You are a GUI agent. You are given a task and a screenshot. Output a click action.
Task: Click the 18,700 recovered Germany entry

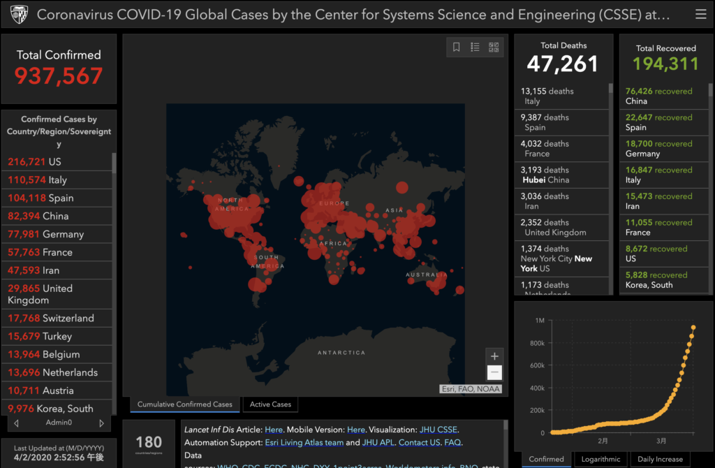[664, 149]
